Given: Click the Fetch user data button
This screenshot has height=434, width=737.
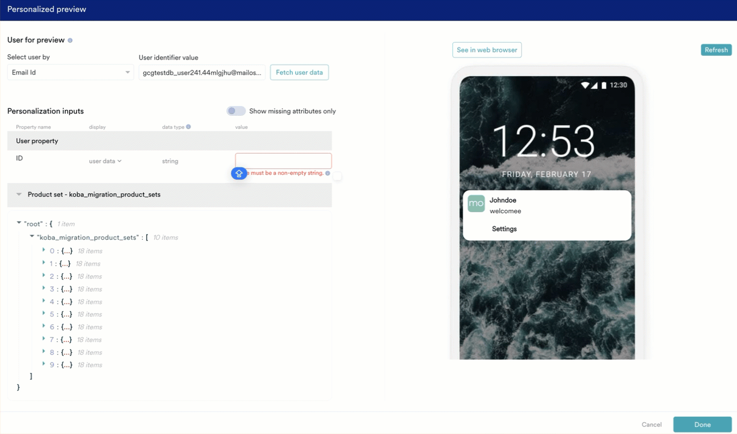Looking at the screenshot, I should coord(299,73).
